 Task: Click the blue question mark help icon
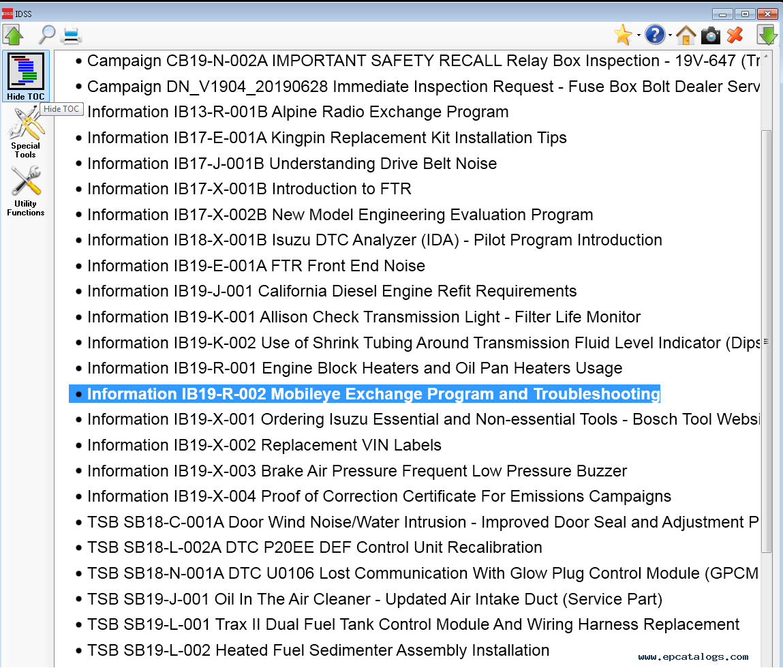(655, 35)
